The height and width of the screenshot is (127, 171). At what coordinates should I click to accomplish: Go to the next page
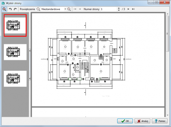click(128, 9)
